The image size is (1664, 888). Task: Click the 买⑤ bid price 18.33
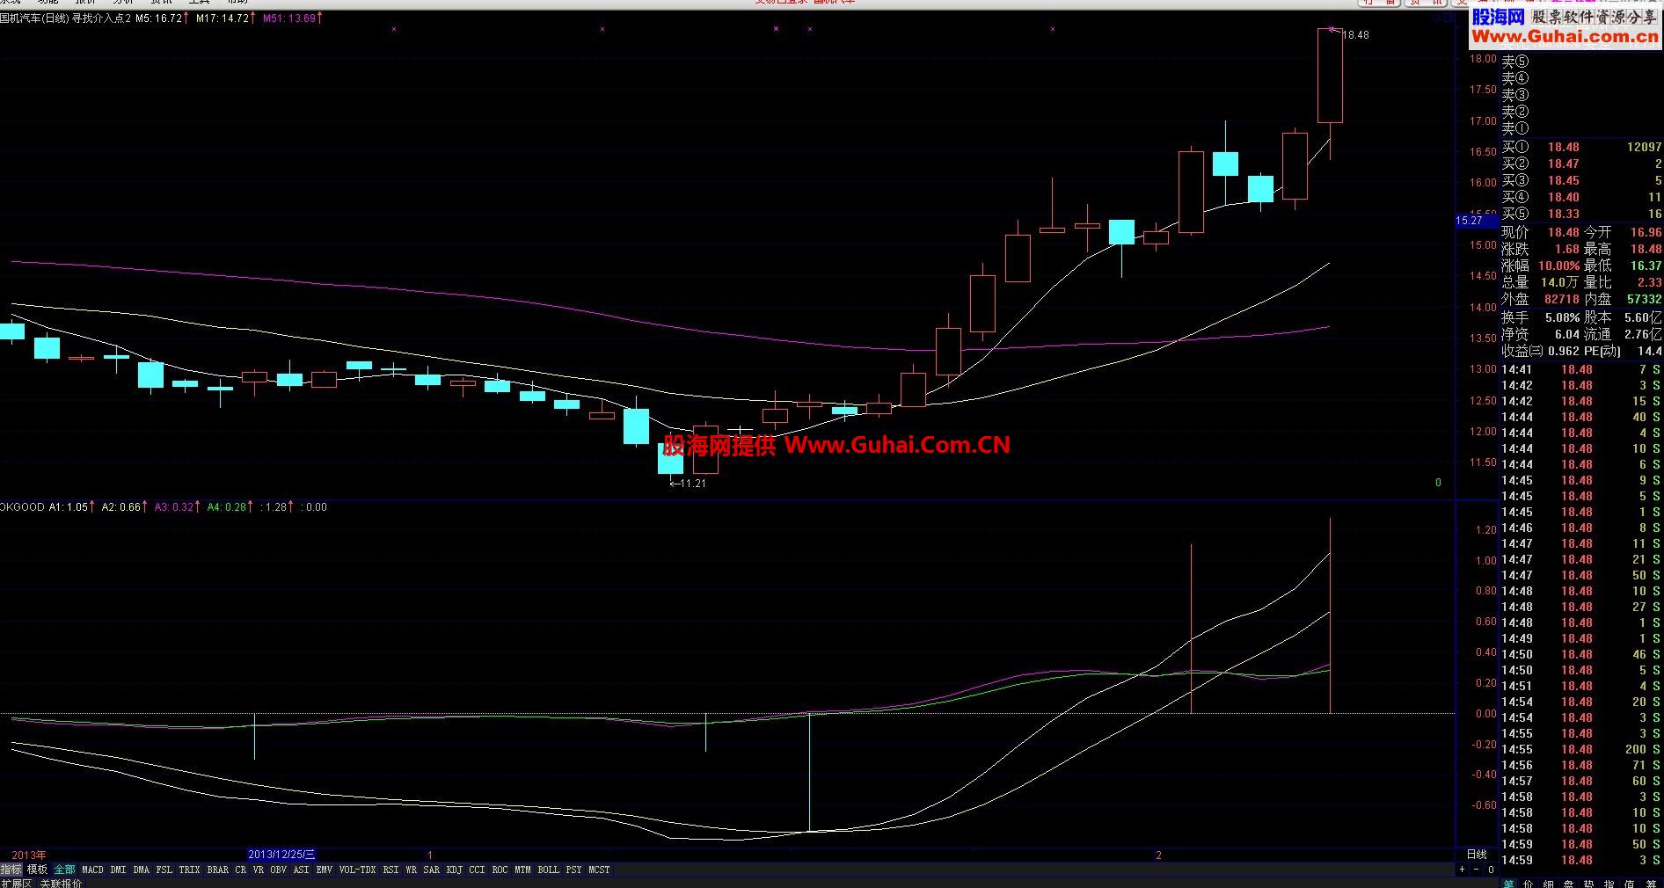tap(1564, 214)
